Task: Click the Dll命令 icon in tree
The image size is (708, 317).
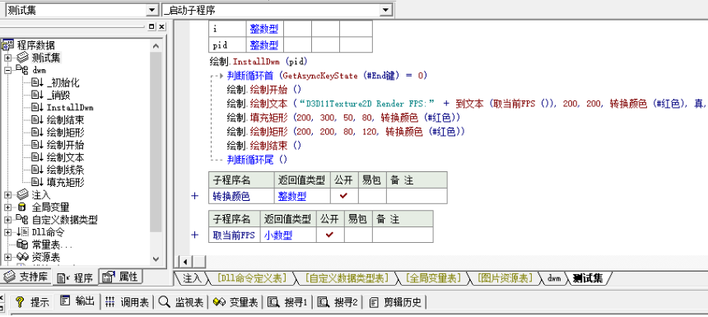Action: point(22,232)
